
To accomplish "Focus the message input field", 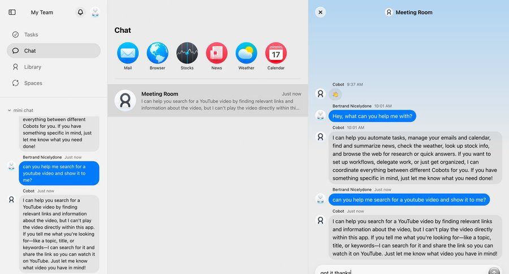I will click(403, 271).
